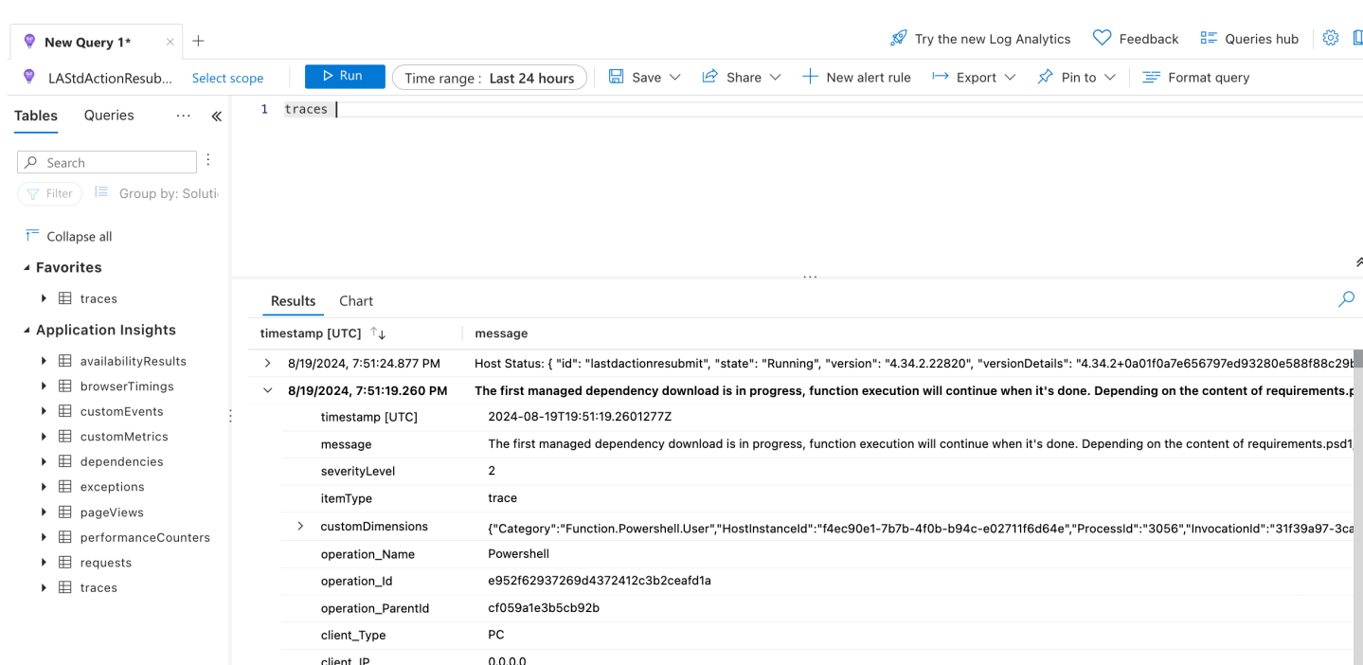The width and height of the screenshot is (1363, 665).
Task: Open the Pin to dropdown arrow
Action: click(1110, 78)
